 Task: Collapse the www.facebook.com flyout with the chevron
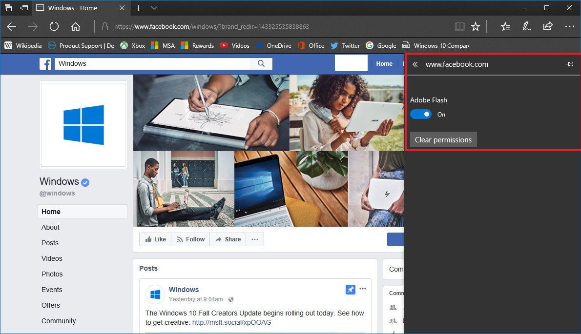tap(415, 64)
